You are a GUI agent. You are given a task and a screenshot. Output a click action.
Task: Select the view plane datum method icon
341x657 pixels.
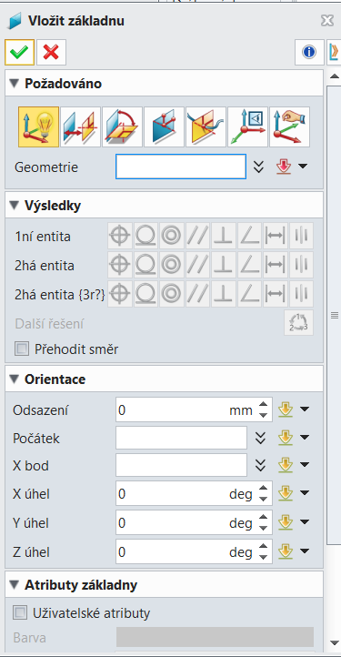248,127
